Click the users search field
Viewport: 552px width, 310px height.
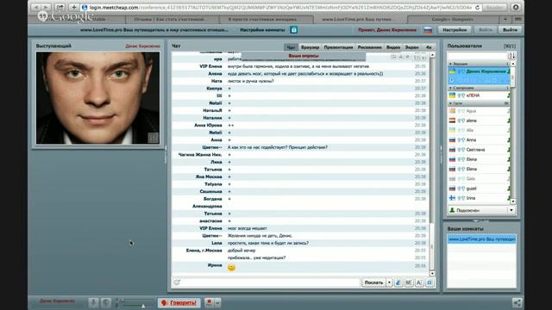[477, 56]
